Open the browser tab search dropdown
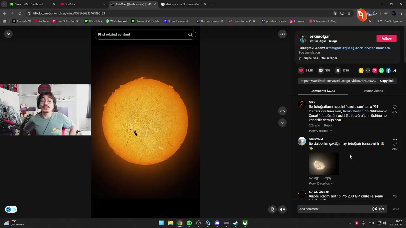The image size is (406, 228). 4,4
